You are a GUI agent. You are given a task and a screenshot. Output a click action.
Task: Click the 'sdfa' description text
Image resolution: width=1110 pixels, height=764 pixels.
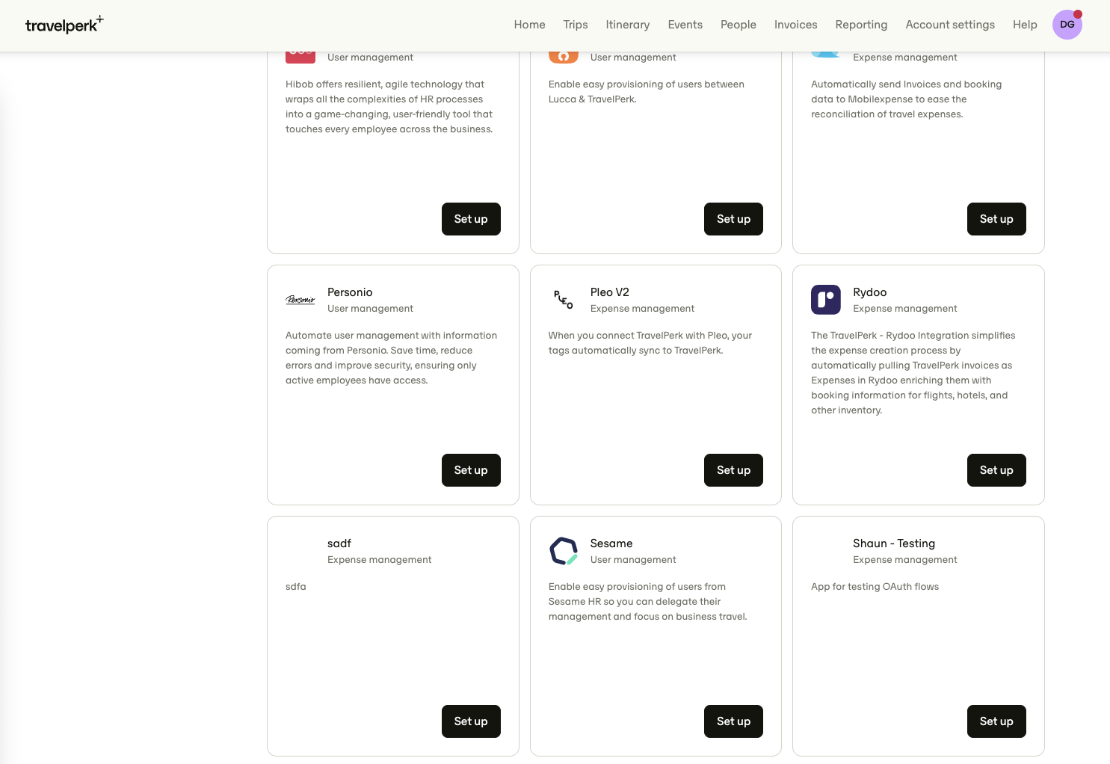296,587
